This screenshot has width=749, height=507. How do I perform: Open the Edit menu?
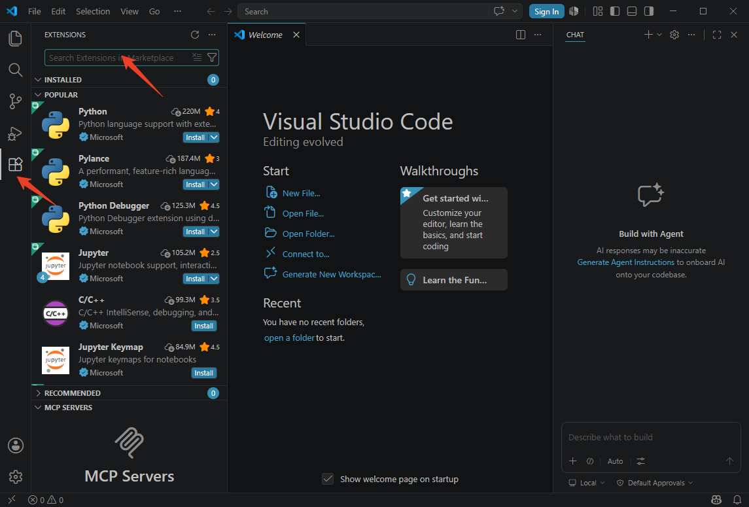point(58,12)
